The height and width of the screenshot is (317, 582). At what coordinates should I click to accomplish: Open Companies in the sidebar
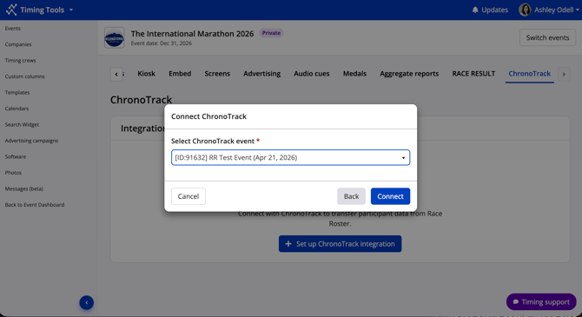point(18,44)
